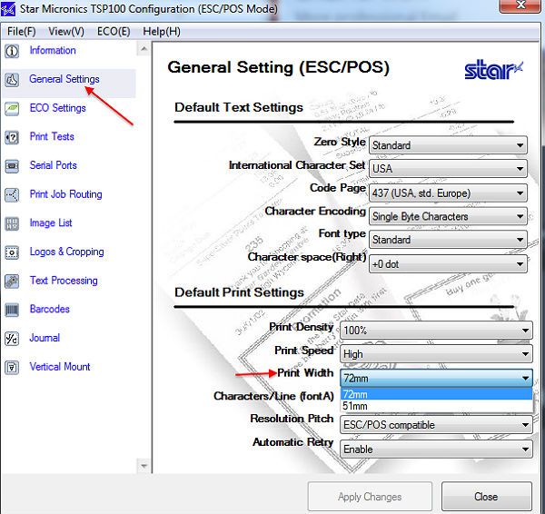Open the View(V) menu
The image size is (545, 514).
point(66,32)
